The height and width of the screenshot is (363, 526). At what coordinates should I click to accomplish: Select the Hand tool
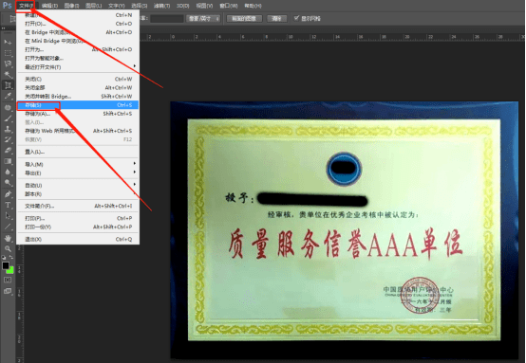point(8,238)
